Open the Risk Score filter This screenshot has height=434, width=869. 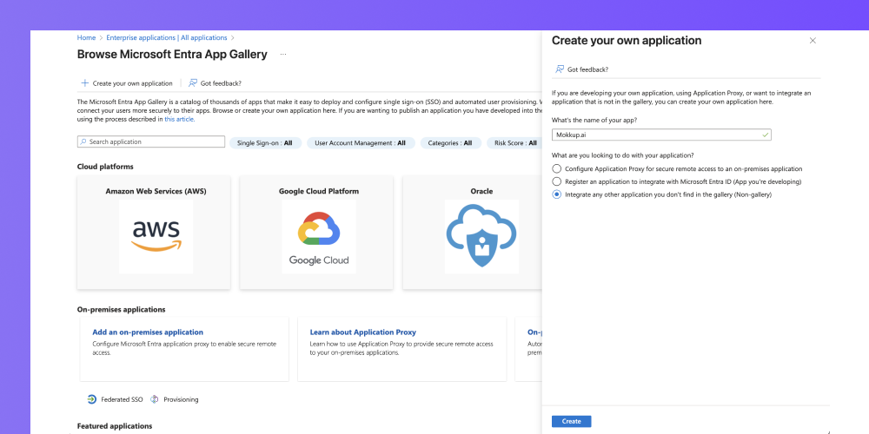click(514, 143)
